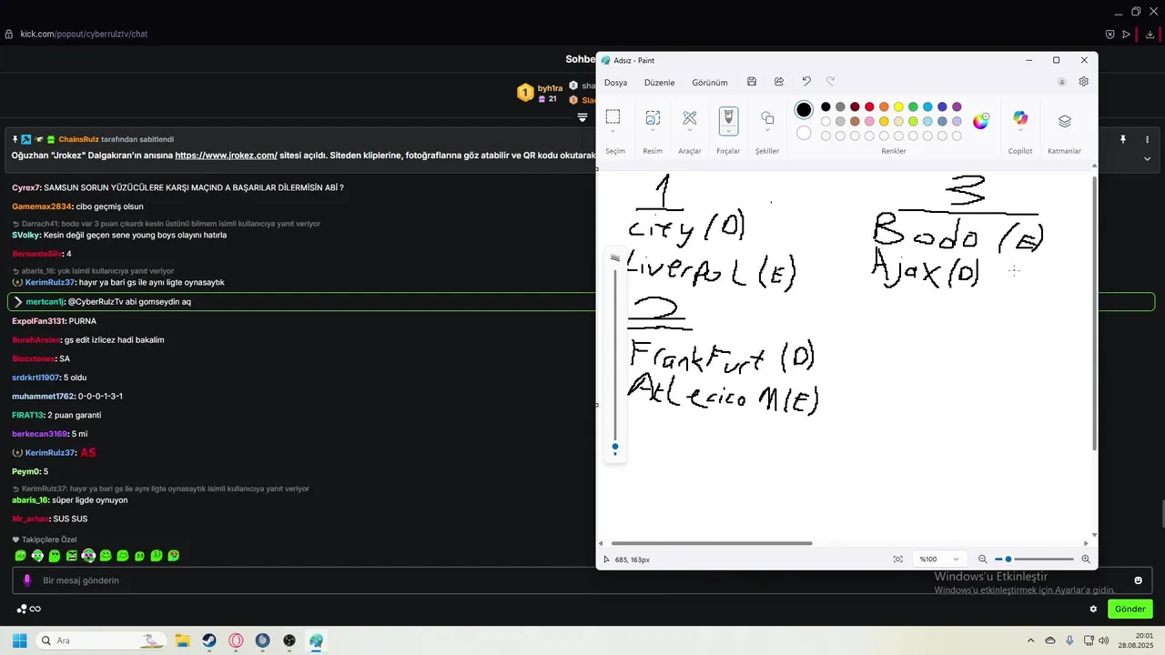The image size is (1165, 655).
Task: Expand the system tray hidden icons arrow
Action: (x=1030, y=640)
